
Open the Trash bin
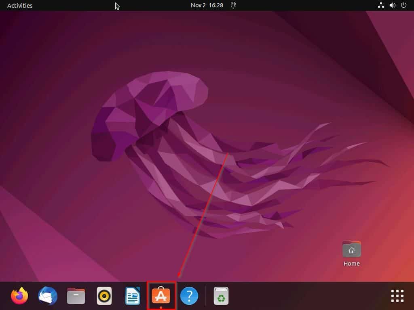[221, 296]
